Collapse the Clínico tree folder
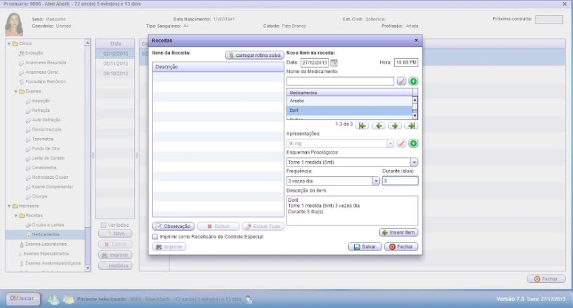Viewport: 573px width, 308px height. [x=9, y=43]
